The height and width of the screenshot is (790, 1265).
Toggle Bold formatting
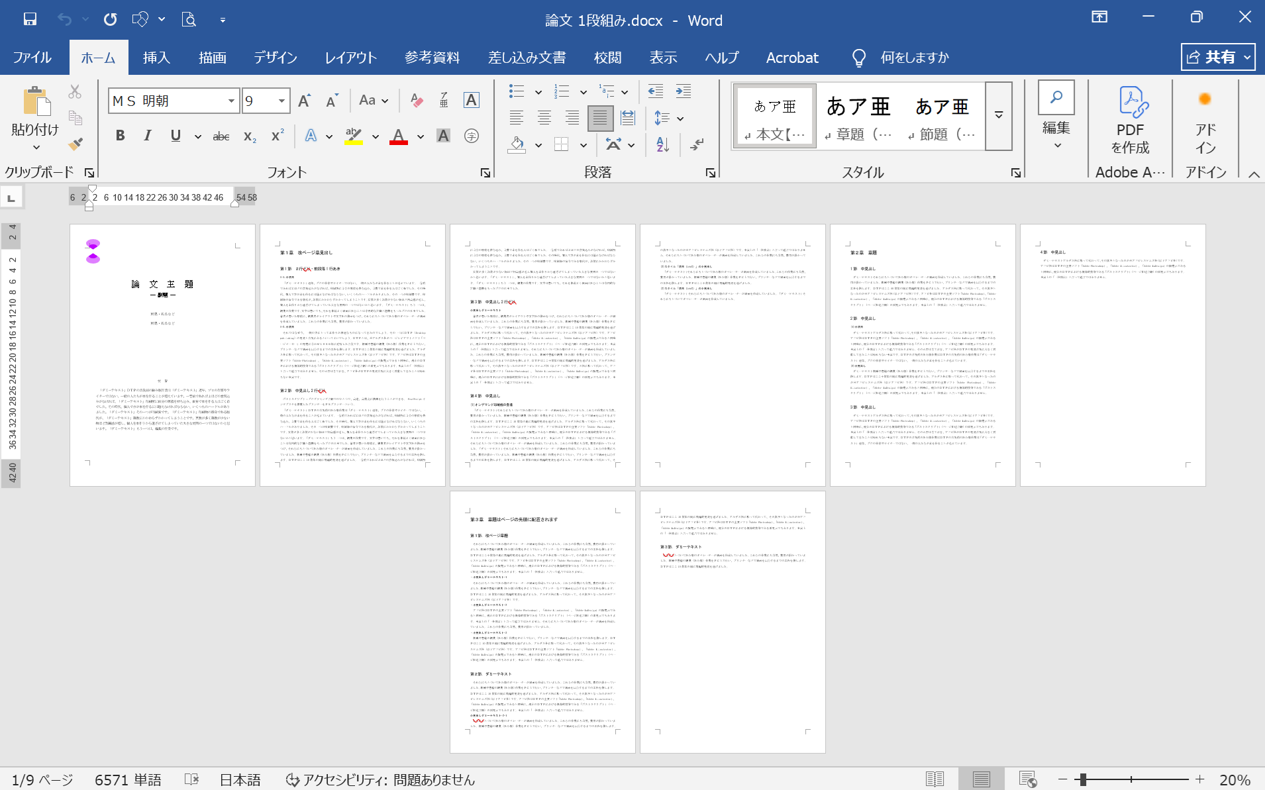[x=120, y=136]
